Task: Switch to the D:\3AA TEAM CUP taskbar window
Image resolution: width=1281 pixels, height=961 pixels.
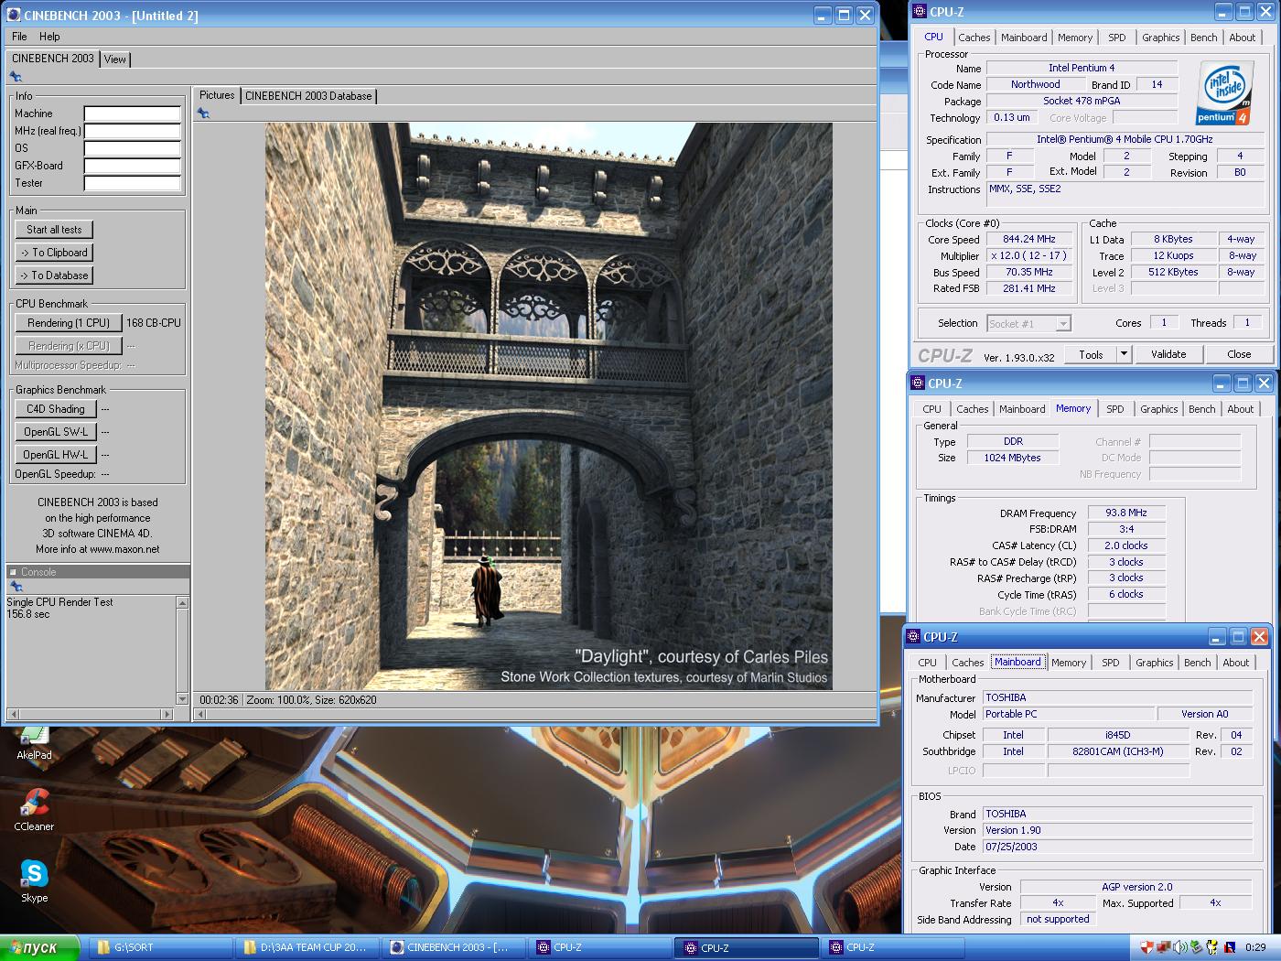Action: pyautogui.click(x=308, y=947)
